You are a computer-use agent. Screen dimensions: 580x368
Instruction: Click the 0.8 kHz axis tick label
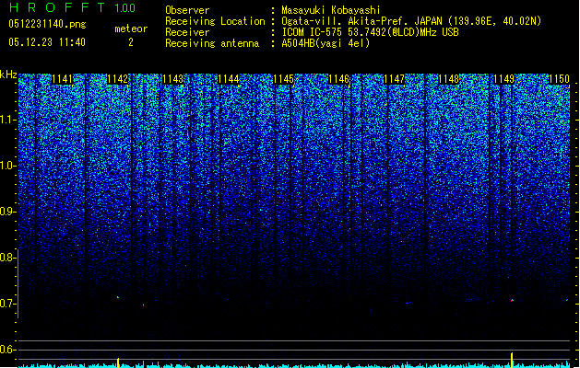pos(7,258)
